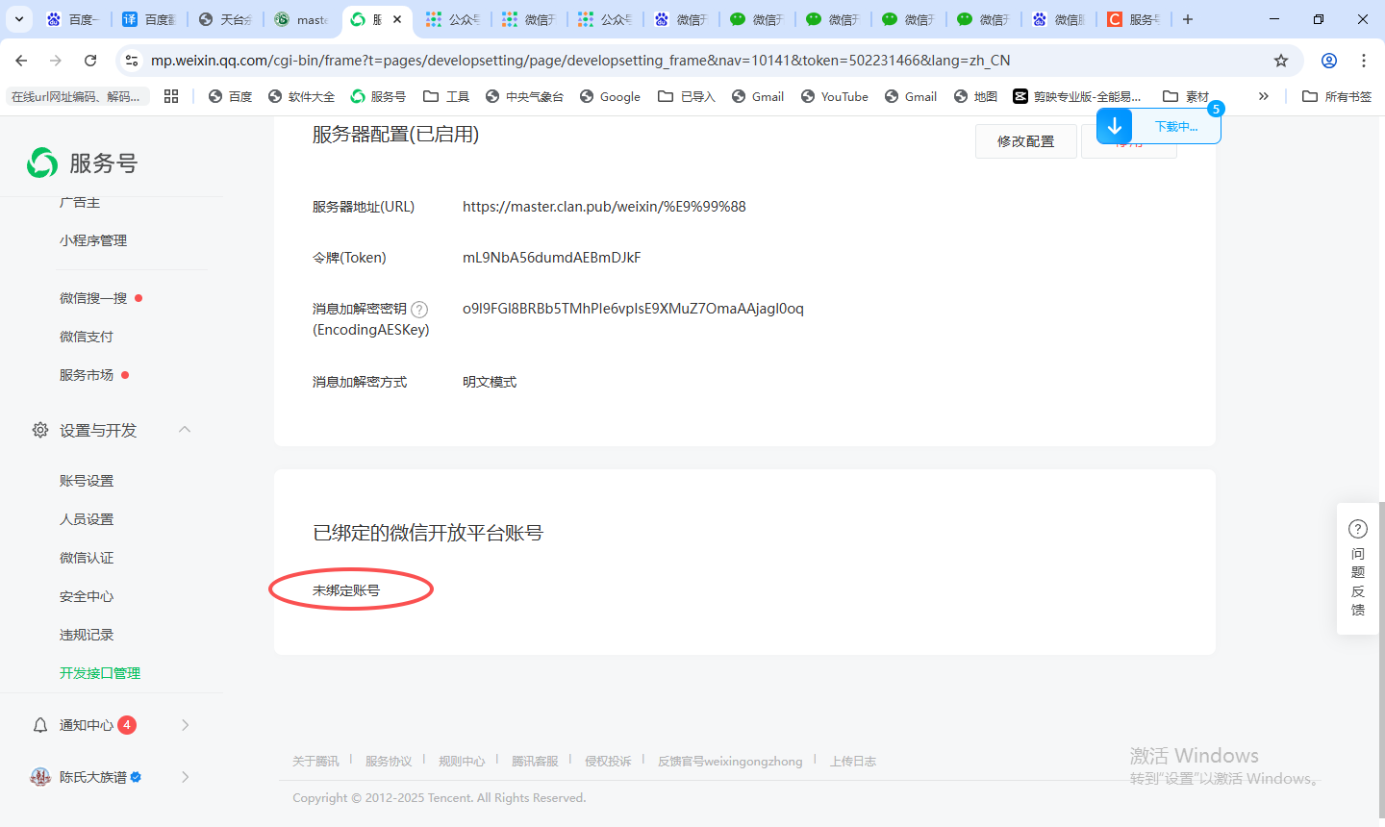Open the 在线url网址编码 bookmark
Viewport: 1385px width, 827px height.
pos(78,96)
